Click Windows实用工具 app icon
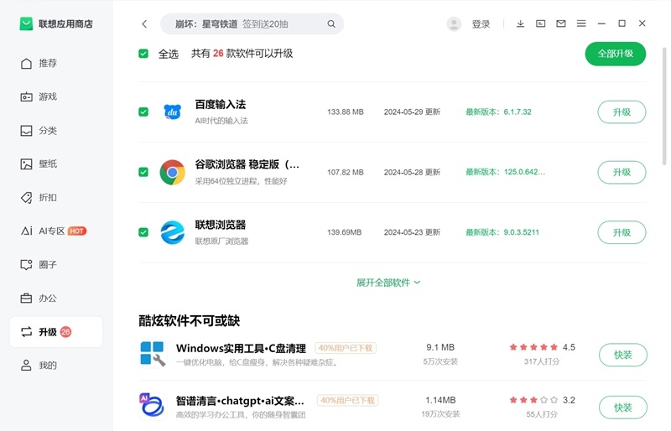This screenshot has width=671, height=431. tap(153, 354)
